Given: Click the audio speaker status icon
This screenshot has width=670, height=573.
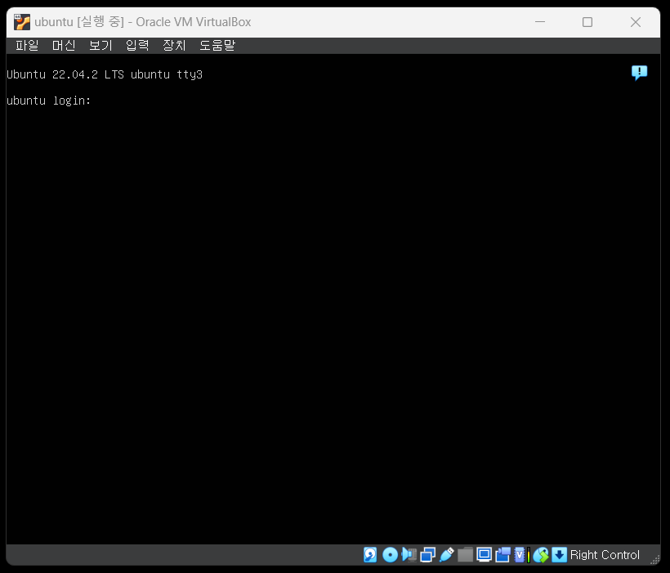Looking at the screenshot, I should (409, 555).
